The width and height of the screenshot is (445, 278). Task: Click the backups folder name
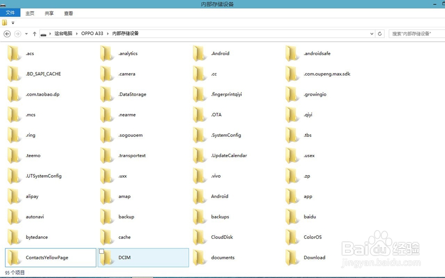click(x=220, y=217)
